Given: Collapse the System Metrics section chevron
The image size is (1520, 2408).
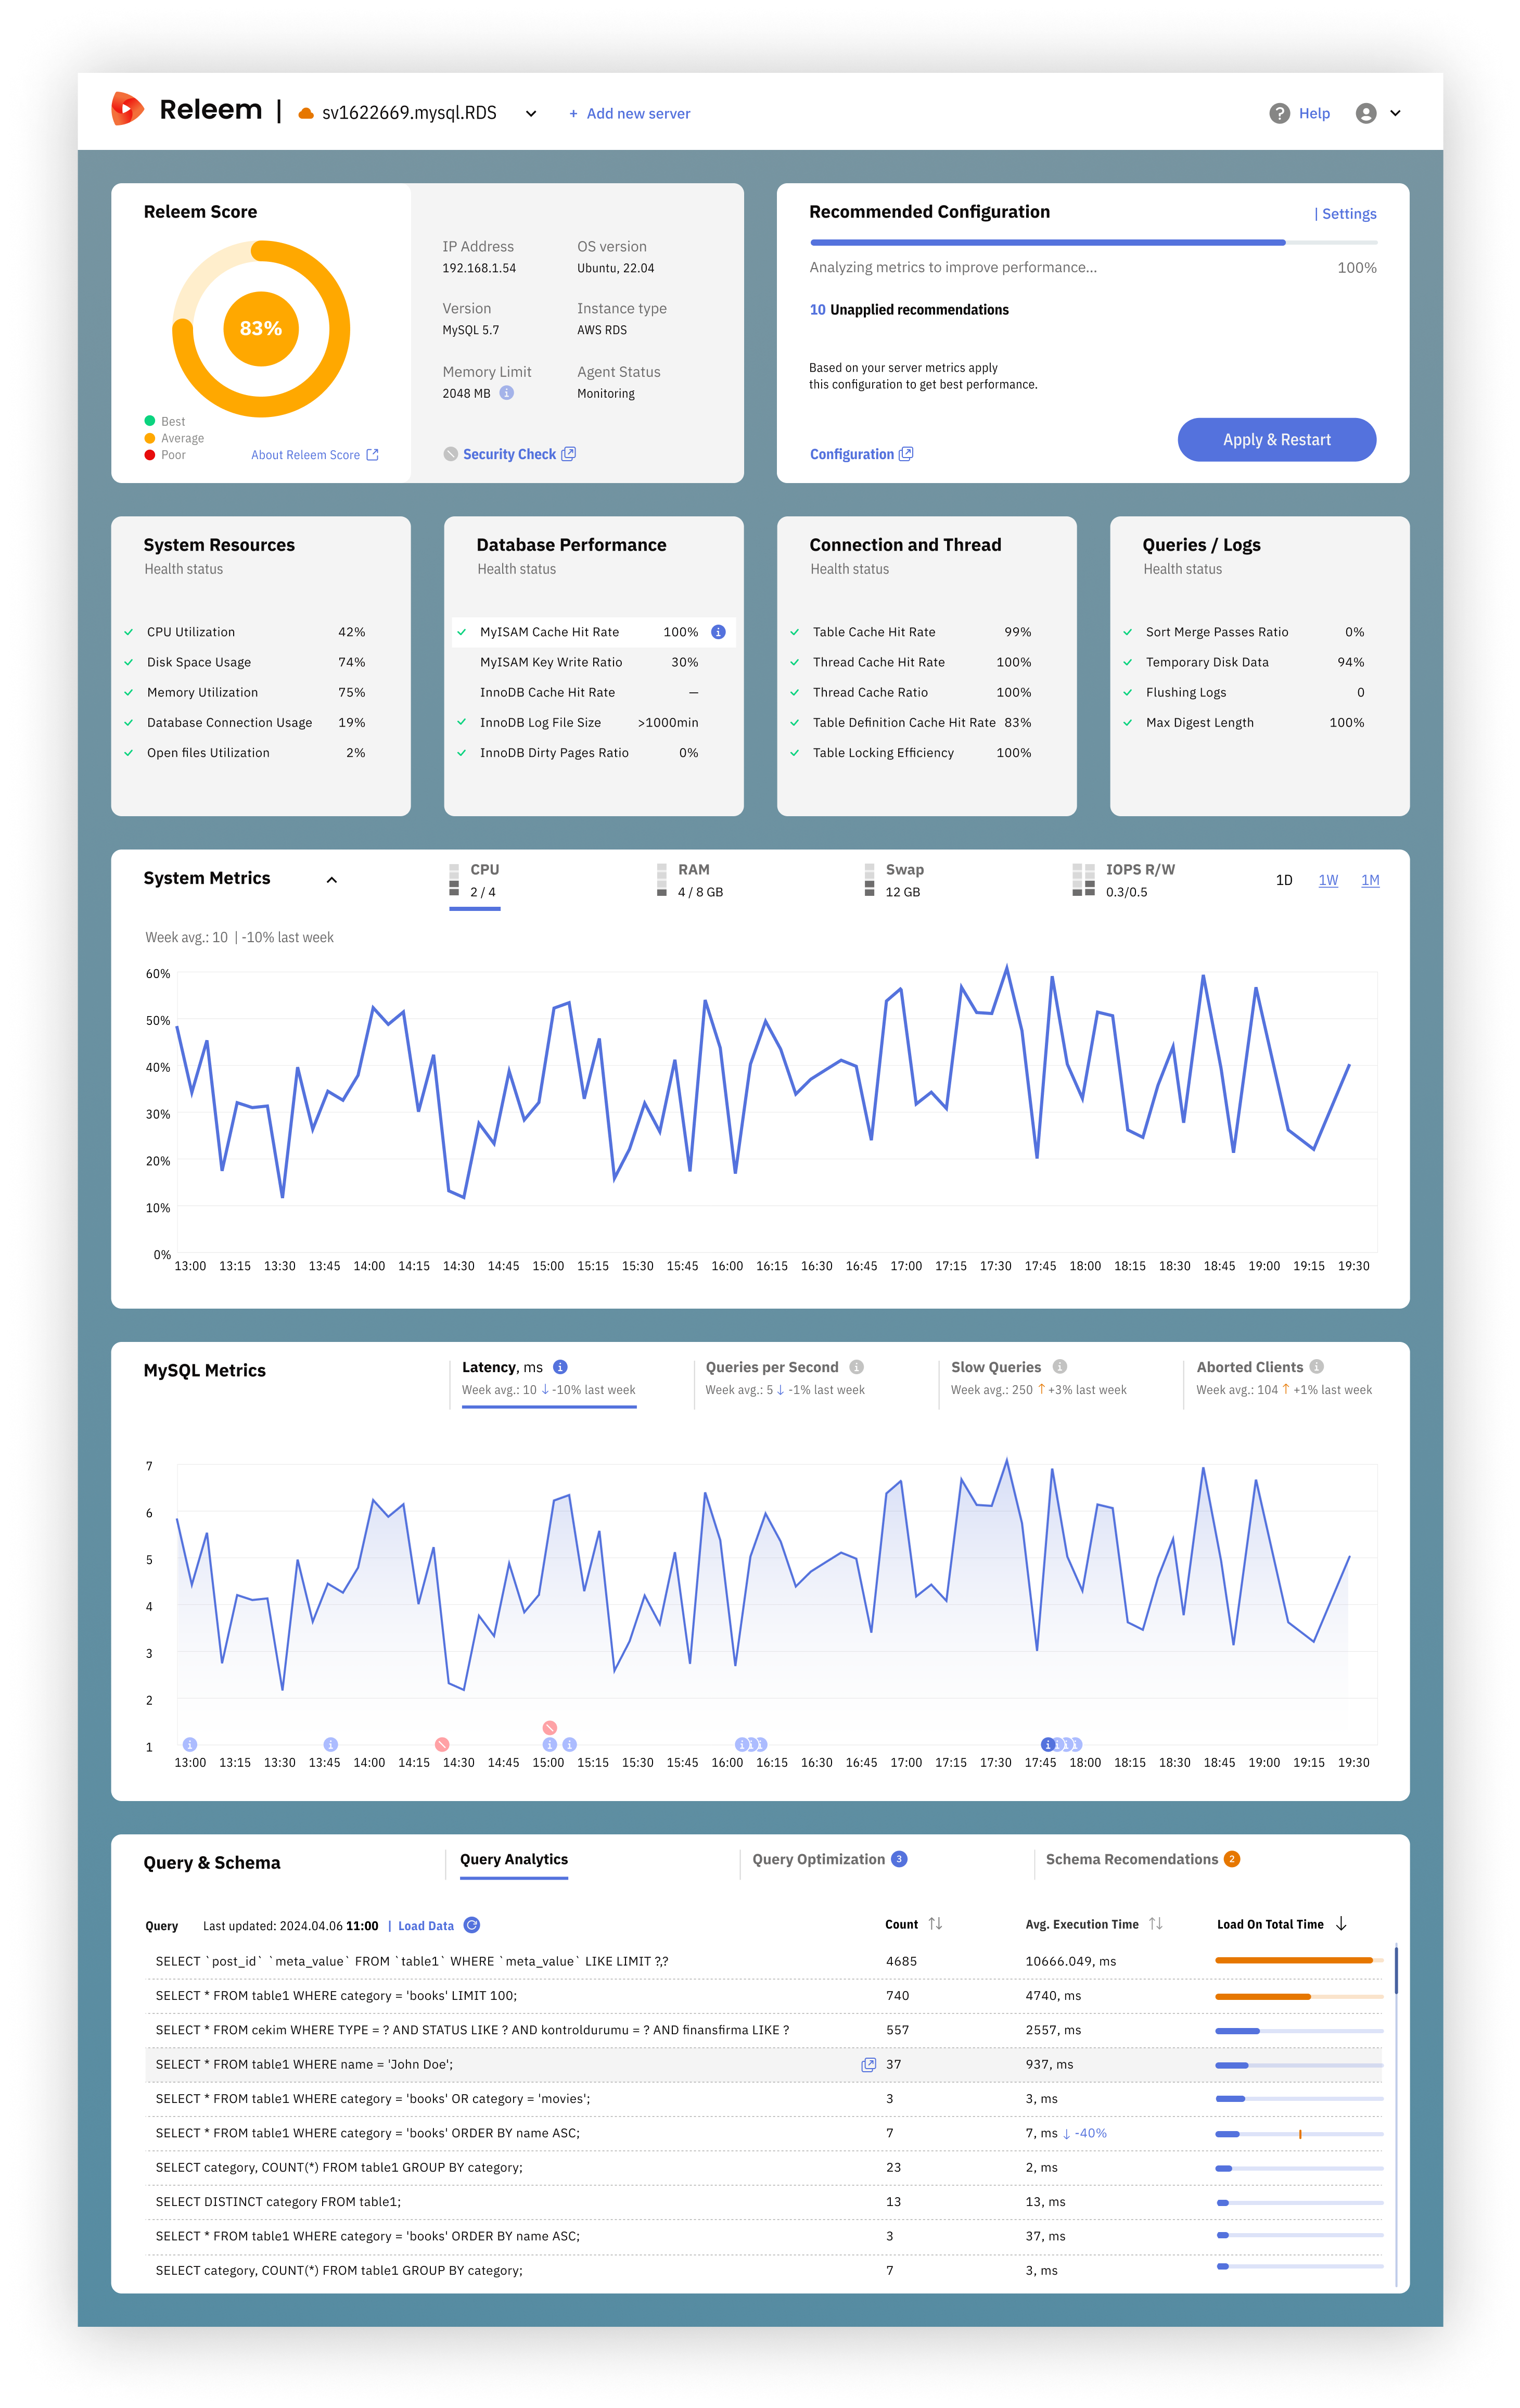Looking at the screenshot, I should [332, 880].
